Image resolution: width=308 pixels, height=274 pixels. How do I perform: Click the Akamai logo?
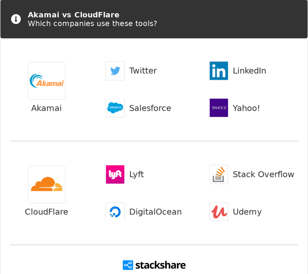point(47,81)
